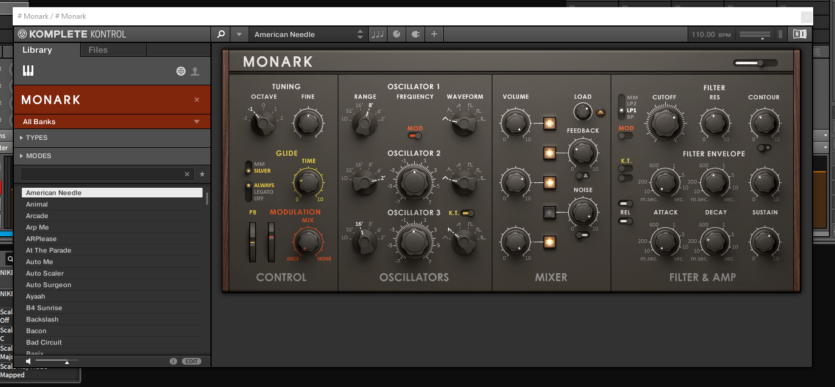Image resolution: width=835 pixels, height=387 pixels.
Task: Click the plus icon in the header
Action: coord(434,35)
